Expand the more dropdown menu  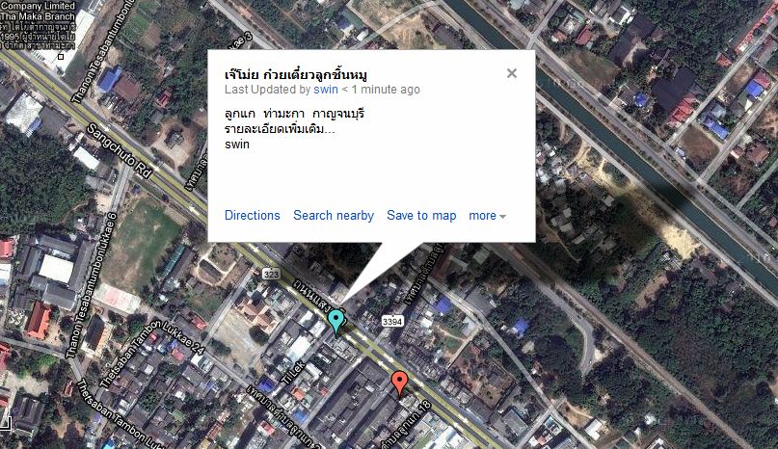487,215
